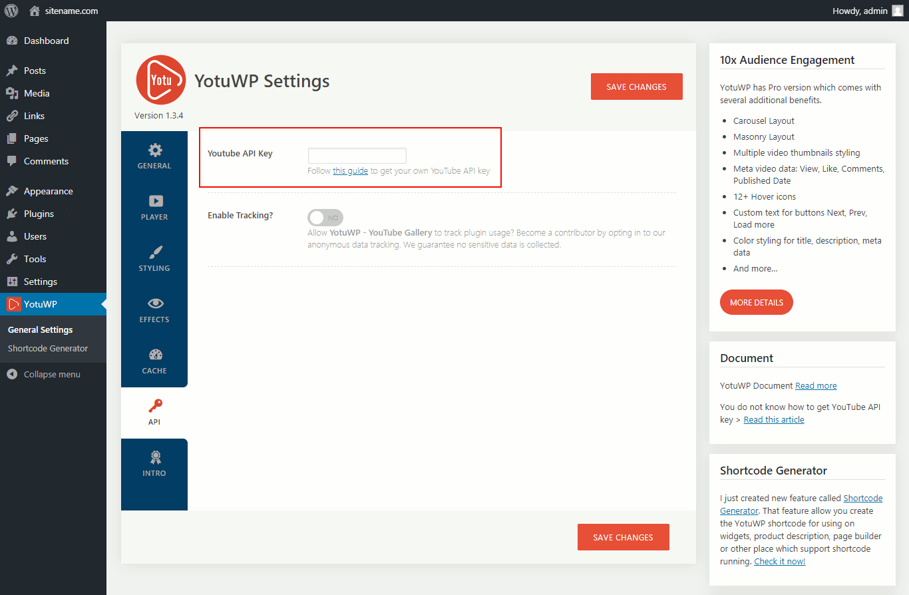This screenshot has height=595, width=909.
Task: Switch to Cache settings tab
Action: 154,361
